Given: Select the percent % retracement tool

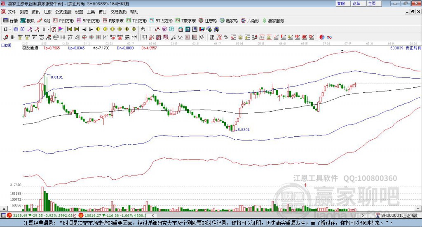Looking at the screenshot, I should 226,37.
